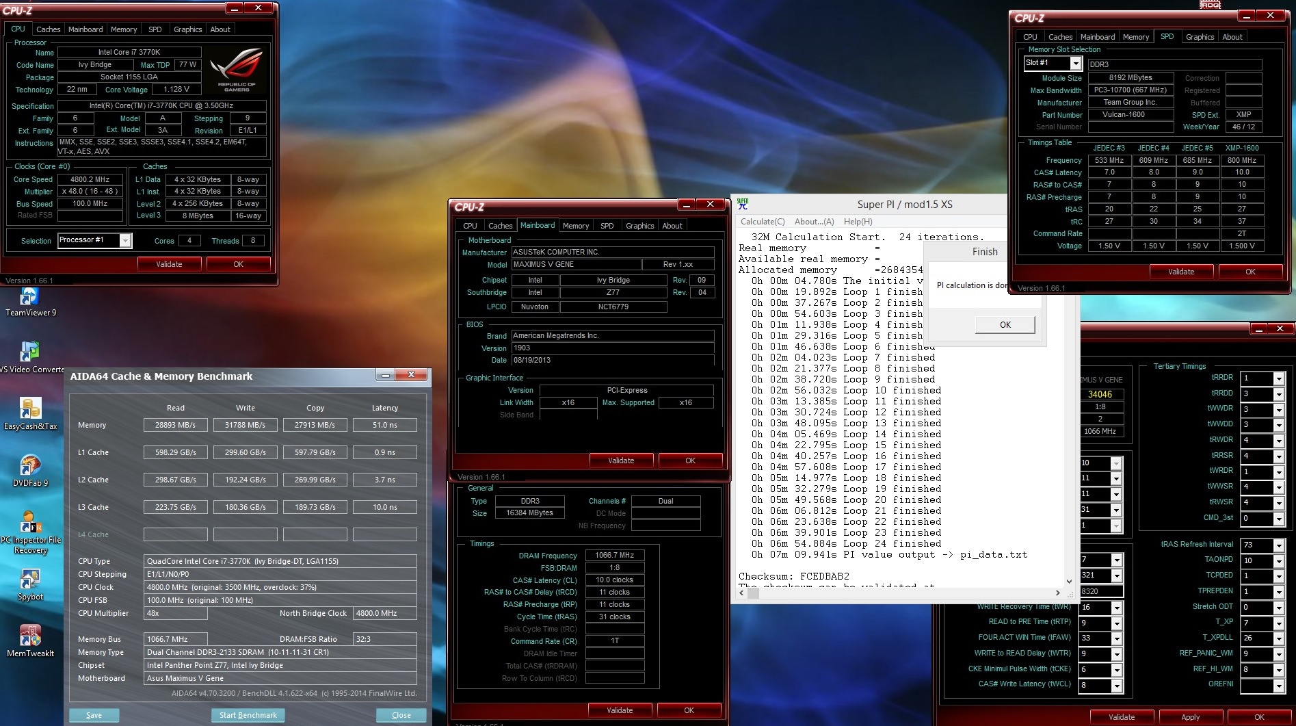Expand the tRRDR dropdown in MemTweakIt
Image resolution: width=1296 pixels, height=726 pixels.
pyautogui.click(x=1278, y=378)
